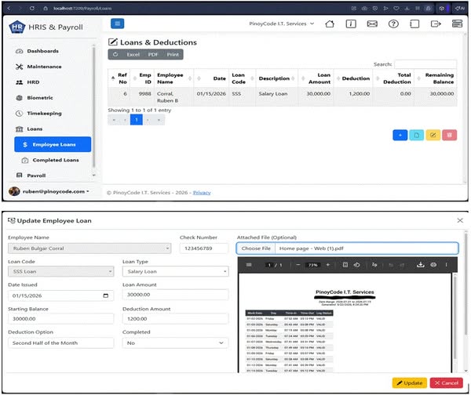Screen dimensions: 471x395
Task: Click the logout arrow icon
Action: [x=436, y=24]
